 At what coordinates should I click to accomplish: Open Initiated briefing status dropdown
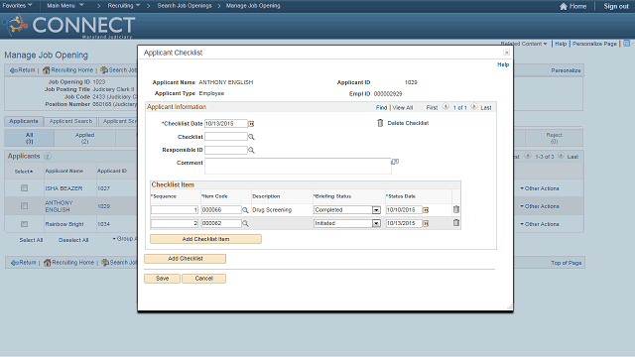point(376,223)
